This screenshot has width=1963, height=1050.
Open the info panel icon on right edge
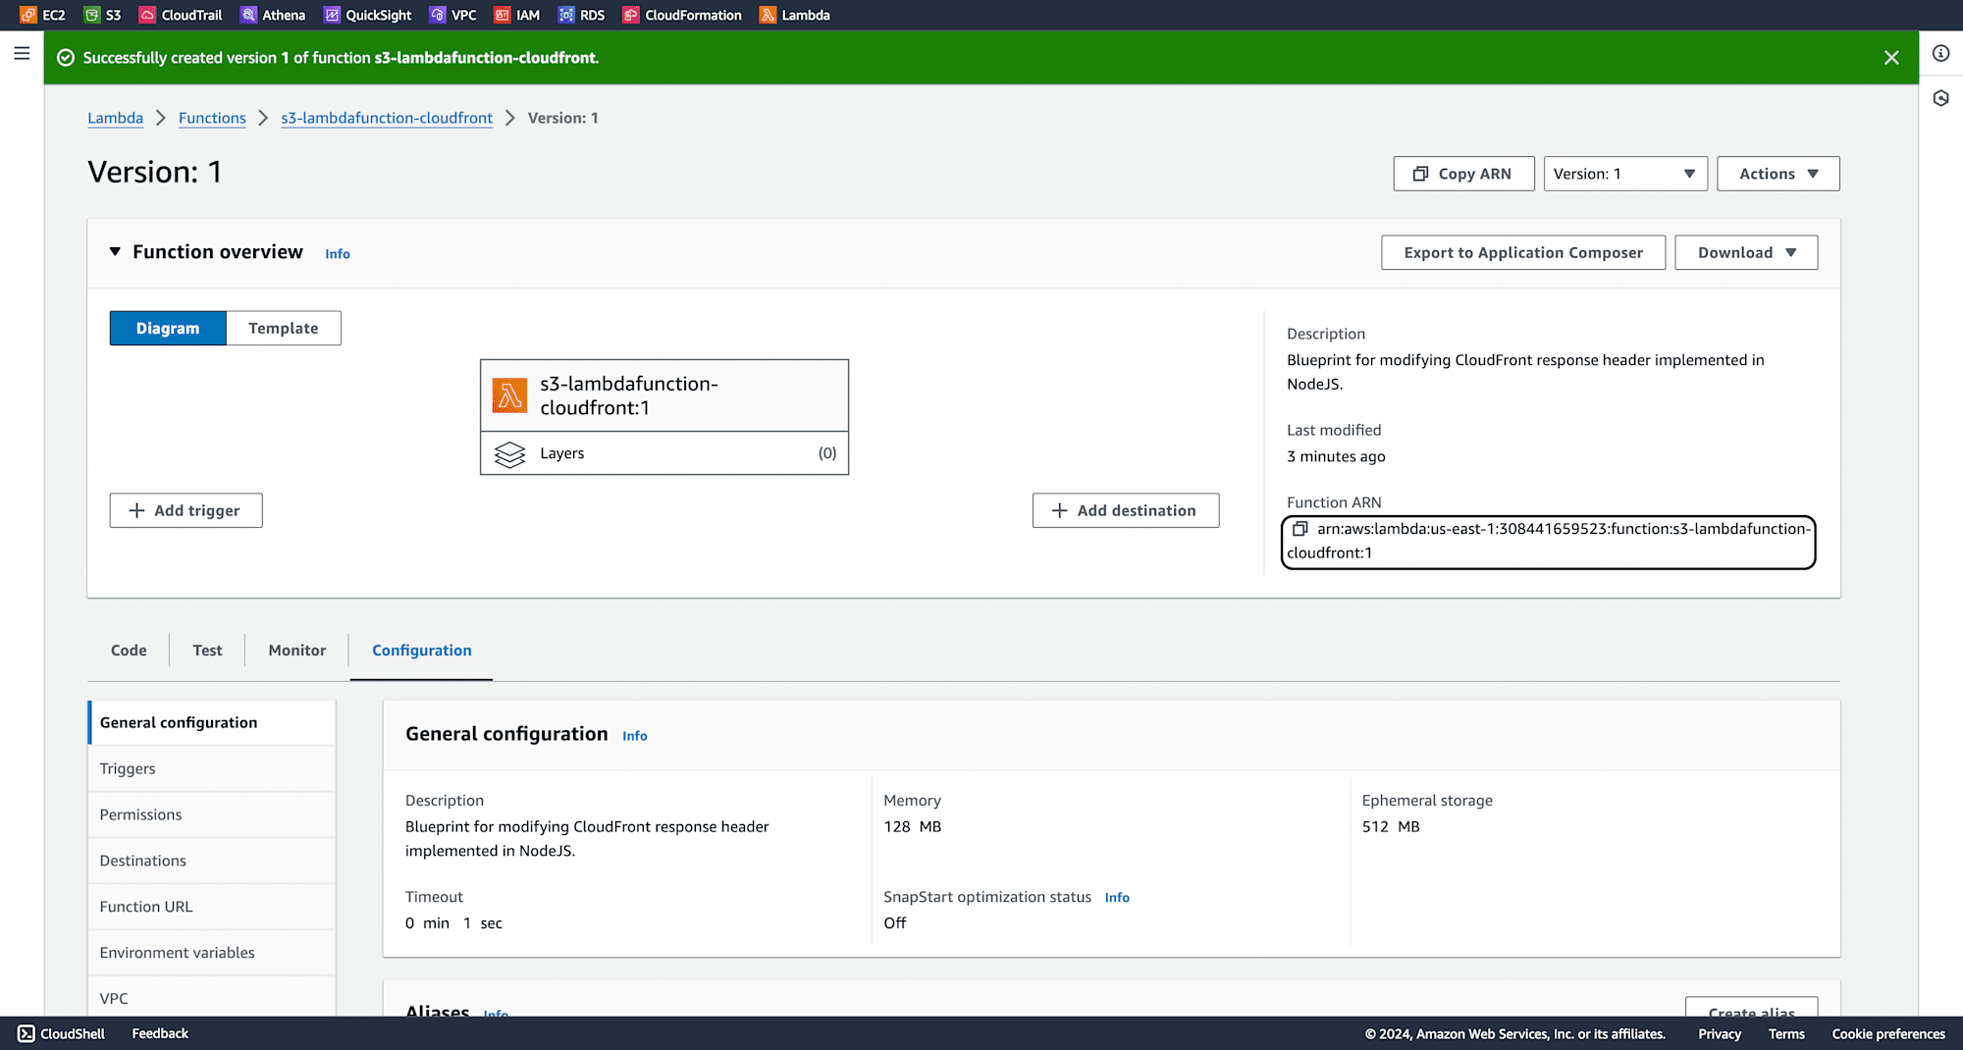[x=1940, y=53]
